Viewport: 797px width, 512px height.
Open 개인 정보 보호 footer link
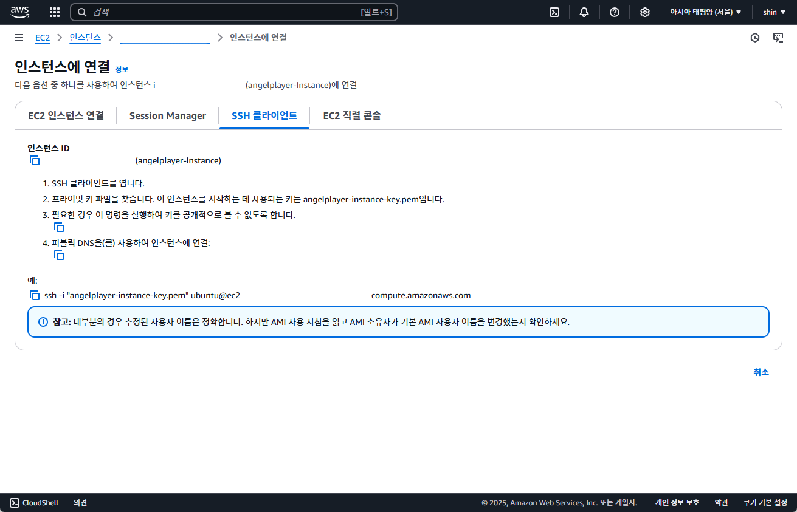click(x=677, y=503)
